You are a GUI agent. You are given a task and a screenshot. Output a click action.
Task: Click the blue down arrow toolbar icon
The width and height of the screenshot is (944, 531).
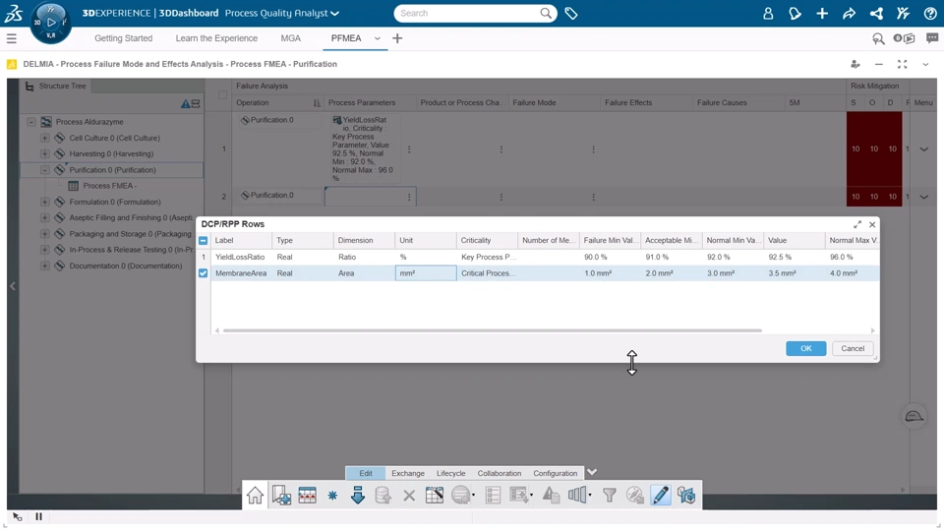pos(358,496)
